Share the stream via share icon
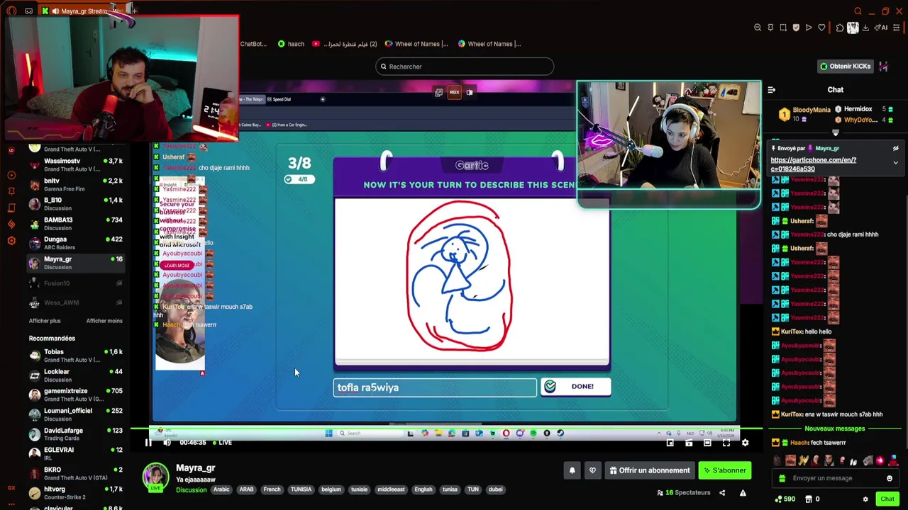The height and width of the screenshot is (510, 908). point(722,493)
